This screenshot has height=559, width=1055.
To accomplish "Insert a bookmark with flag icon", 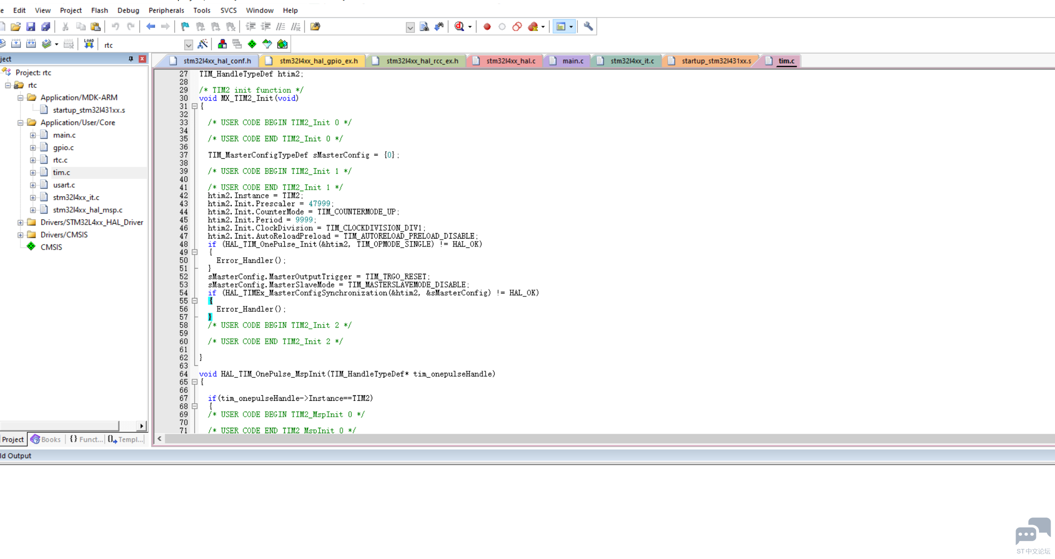I will point(185,26).
